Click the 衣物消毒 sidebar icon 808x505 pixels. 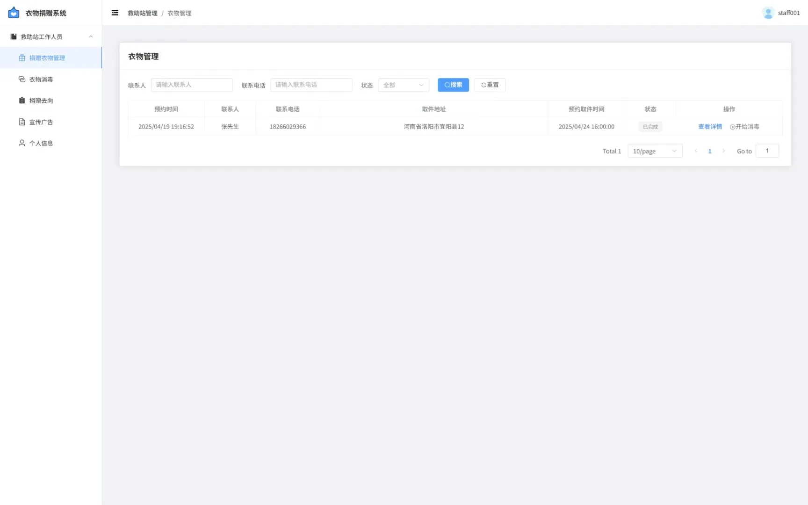pyautogui.click(x=22, y=79)
